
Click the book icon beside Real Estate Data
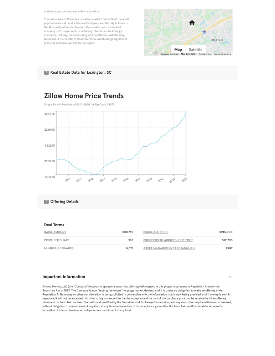[x=46, y=73]
